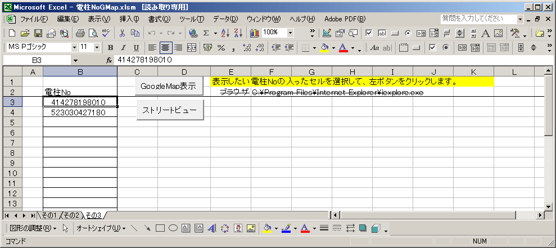Select checkbox control in Forms toolbar
Viewport: 556px width, 248px height.
click(433, 48)
